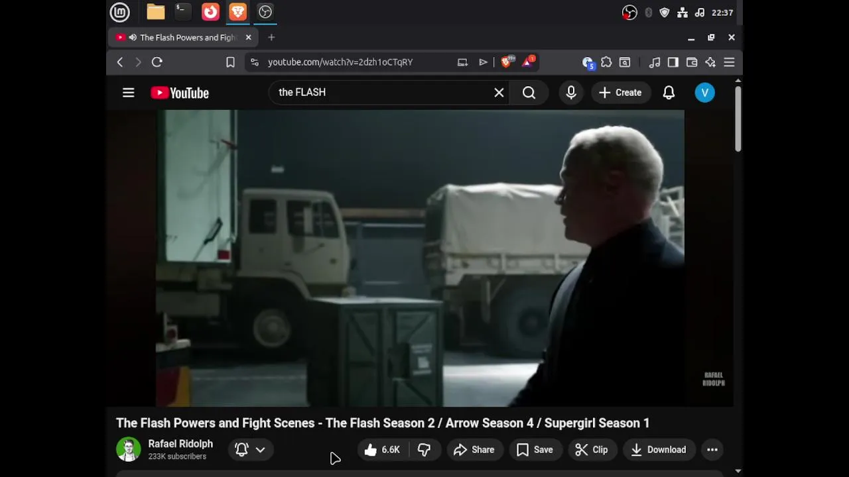Screen dimensions: 849x477
Task: Open the Extensions puzzle menu
Action: click(x=606, y=62)
